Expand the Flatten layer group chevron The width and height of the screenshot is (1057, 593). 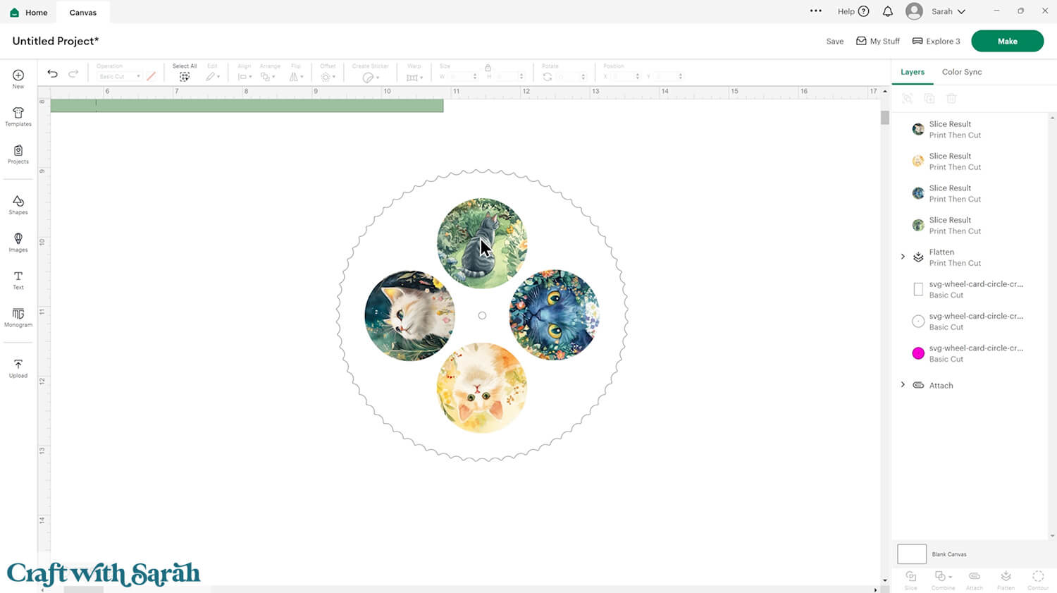(903, 257)
